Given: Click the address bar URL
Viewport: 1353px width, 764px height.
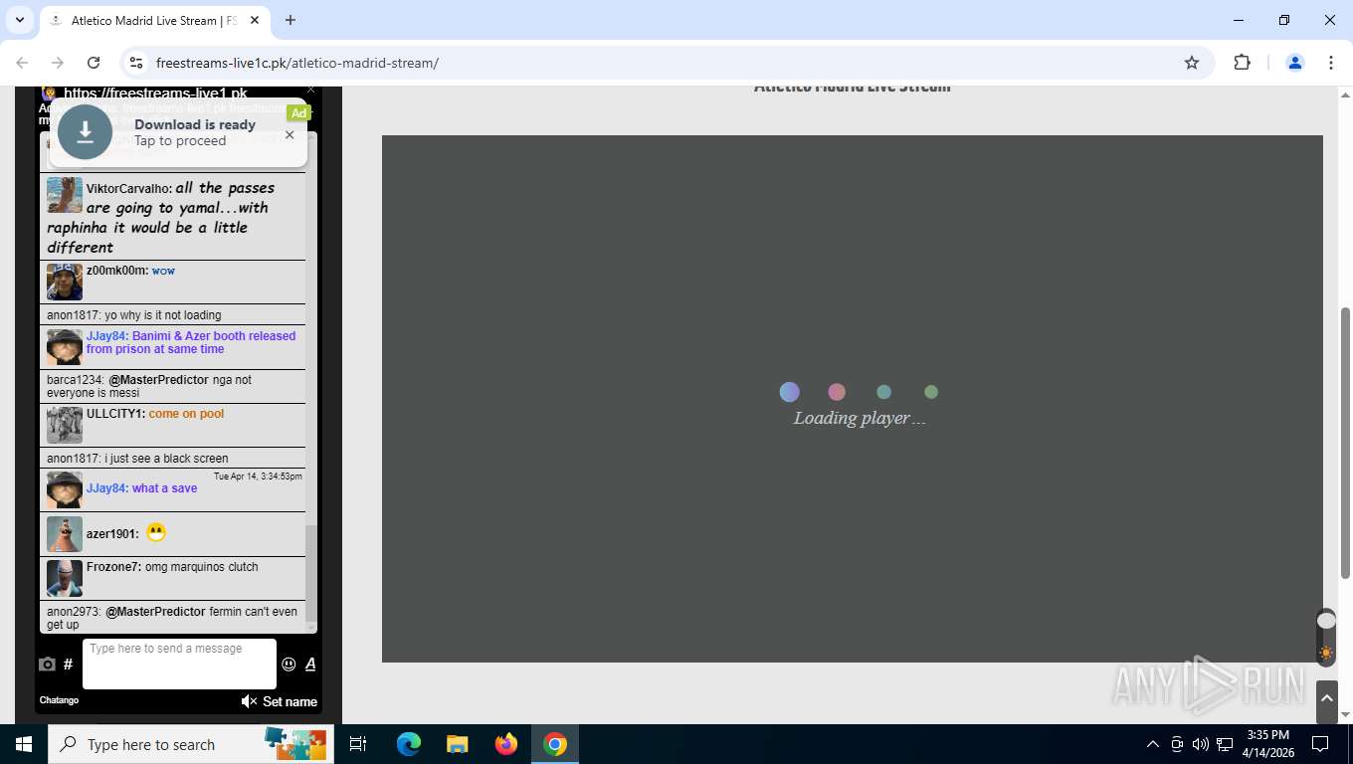Looking at the screenshot, I should coord(296,63).
